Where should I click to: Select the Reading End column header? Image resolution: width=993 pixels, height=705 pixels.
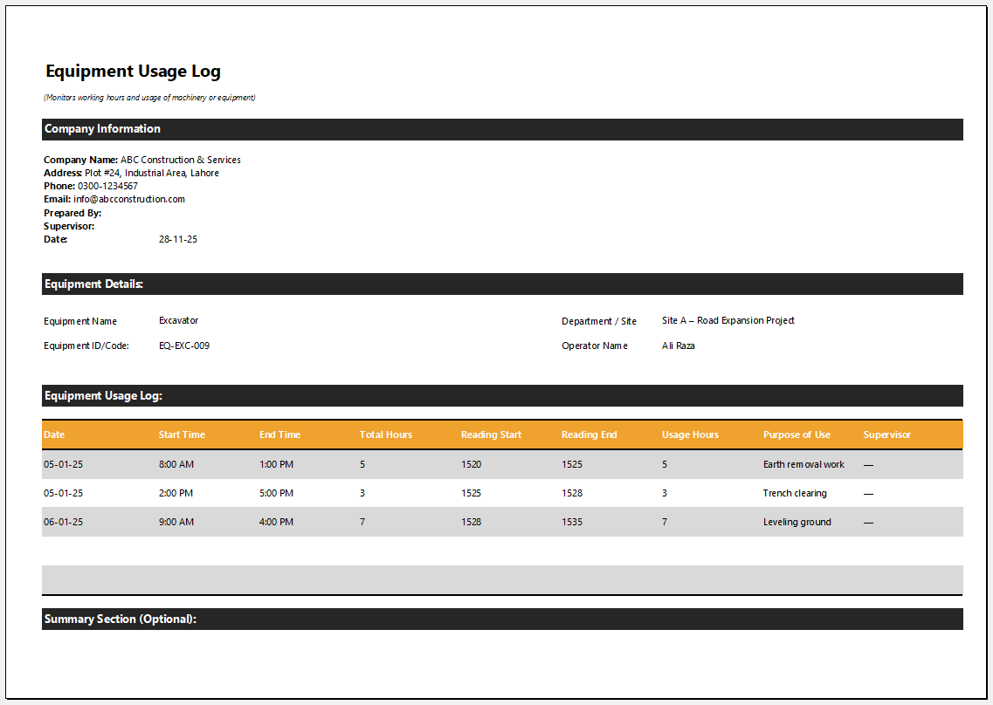589,435
